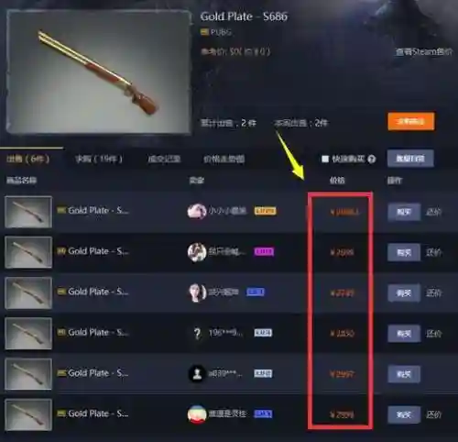Image resolution: width=458 pixels, height=442 pixels.
Task: Open the price trend chart tab
Action: tap(224, 159)
